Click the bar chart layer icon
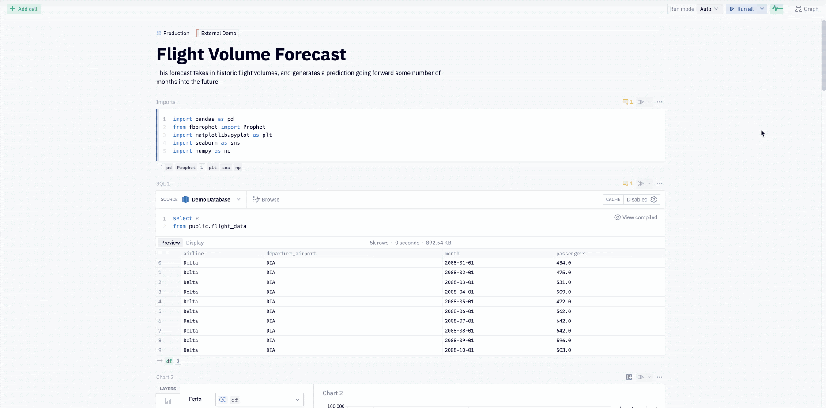The image size is (826, 408). coord(168,401)
